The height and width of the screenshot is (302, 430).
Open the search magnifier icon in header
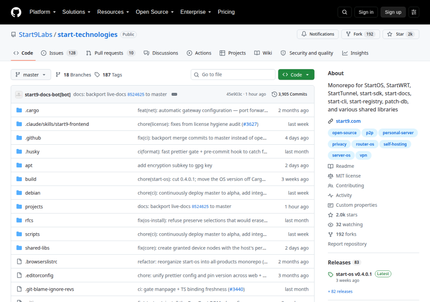click(344, 12)
